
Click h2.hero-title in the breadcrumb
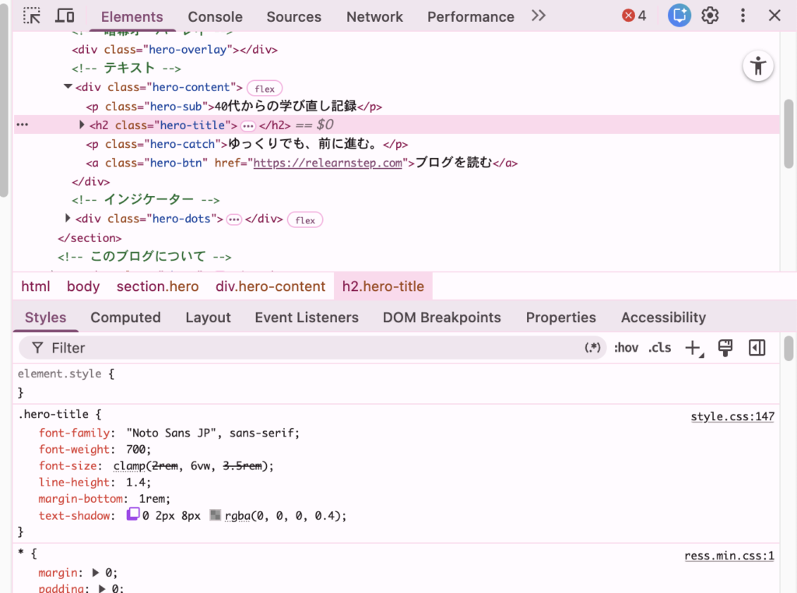[x=383, y=286]
